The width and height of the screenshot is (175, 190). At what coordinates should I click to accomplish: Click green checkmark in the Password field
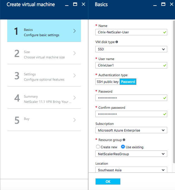tap(165, 98)
